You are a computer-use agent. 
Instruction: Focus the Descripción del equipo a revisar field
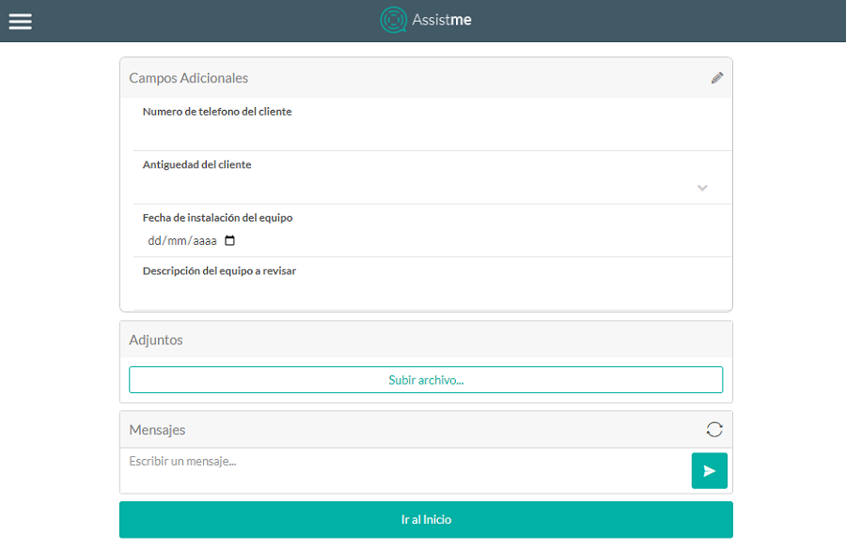tap(426, 293)
